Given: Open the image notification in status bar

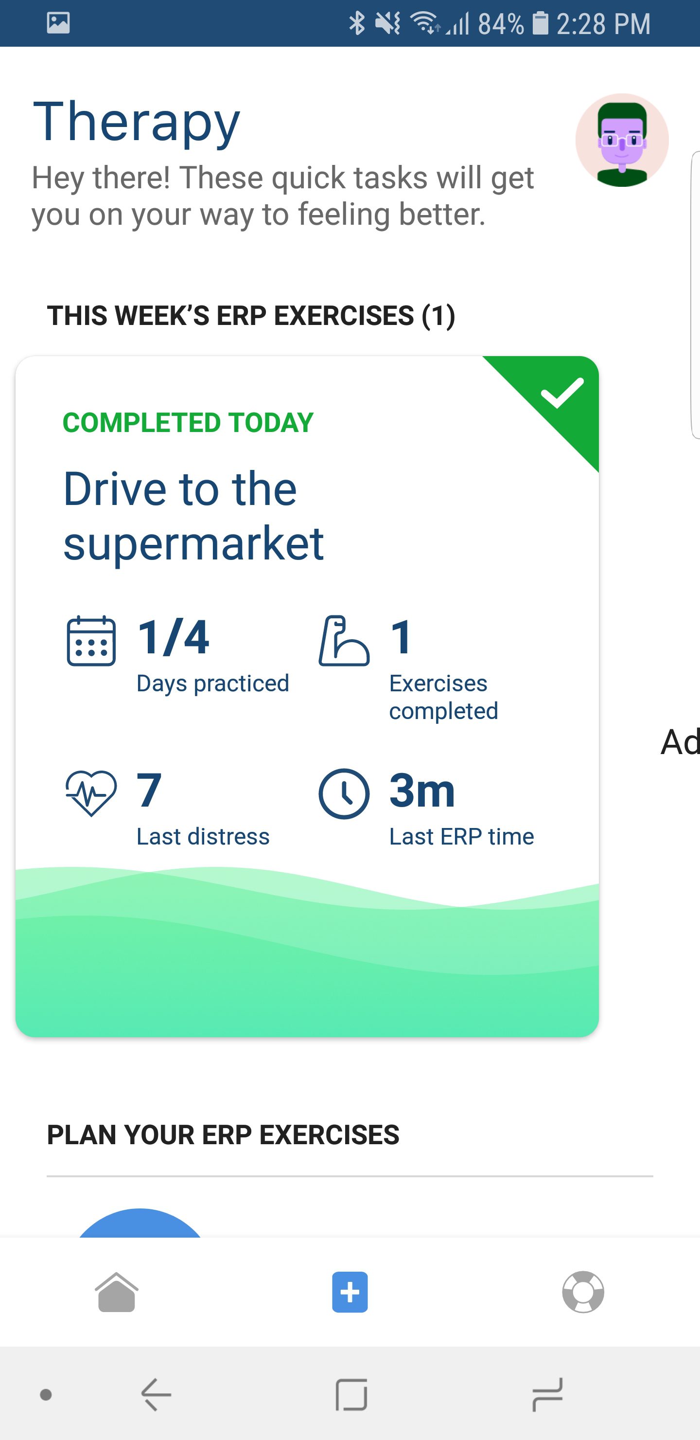Looking at the screenshot, I should 58,23.
